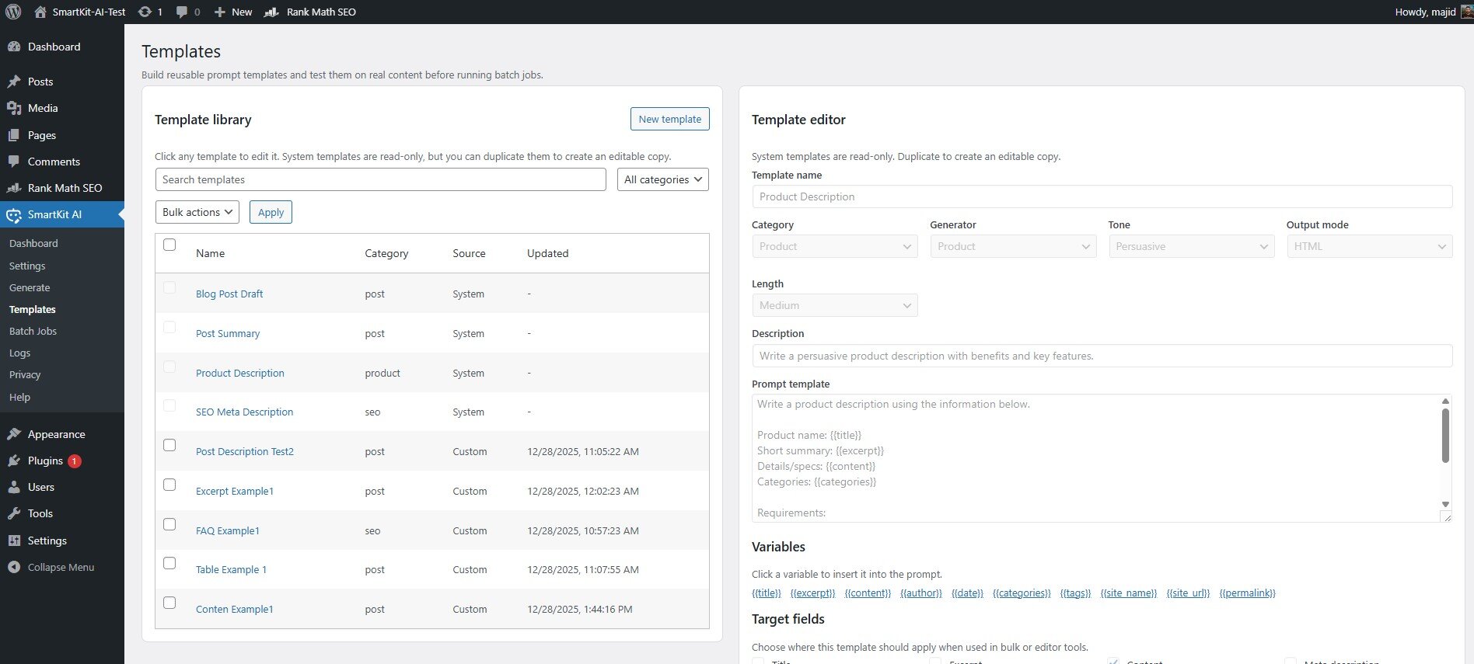This screenshot has height=664, width=1474.
Task: Insert the {{categories}} variable link
Action: (1021, 593)
